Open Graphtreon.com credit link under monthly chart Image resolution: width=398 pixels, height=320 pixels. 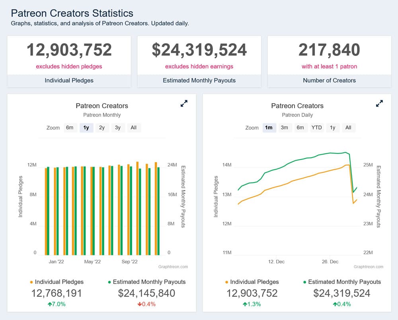pos(173,267)
